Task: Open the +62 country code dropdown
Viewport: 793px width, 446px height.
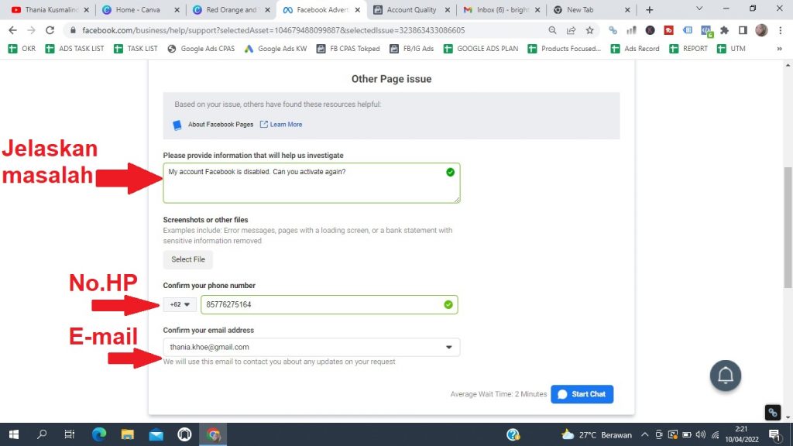Action: click(180, 304)
